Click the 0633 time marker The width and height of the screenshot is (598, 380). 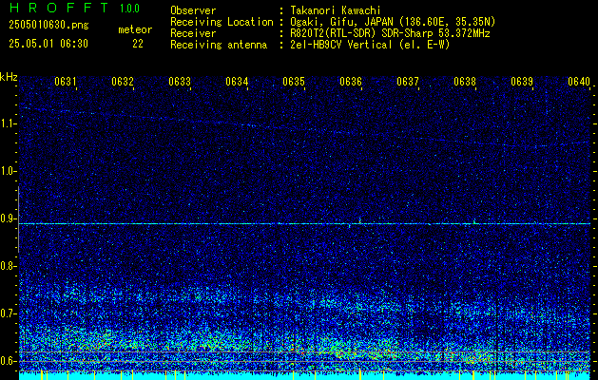[x=180, y=81]
